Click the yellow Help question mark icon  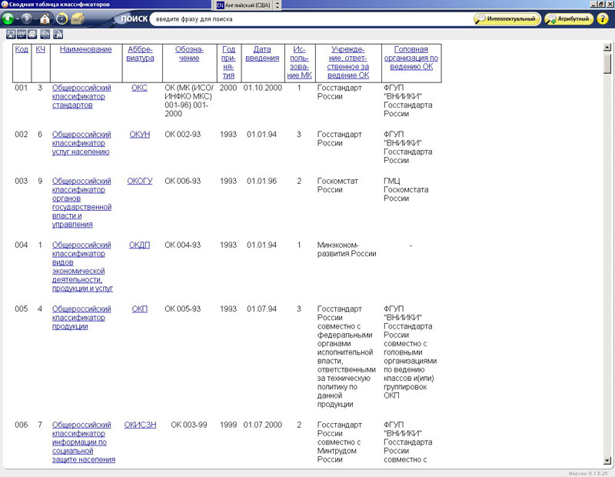pos(603,18)
